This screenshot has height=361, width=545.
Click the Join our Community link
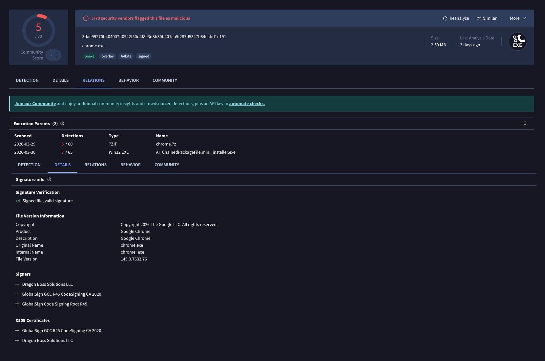pyautogui.click(x=35, y=103)
